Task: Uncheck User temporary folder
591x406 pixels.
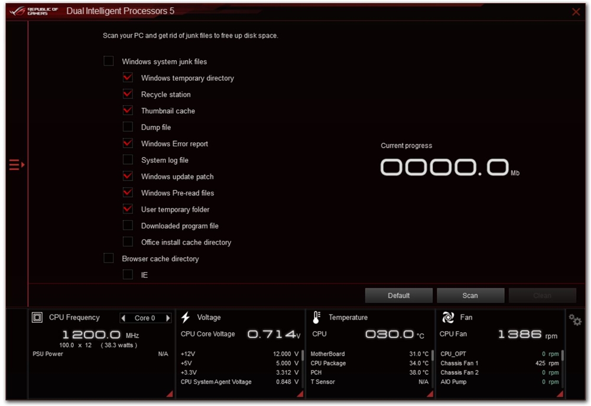Action: click(128, 209)
